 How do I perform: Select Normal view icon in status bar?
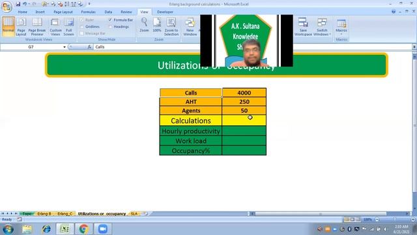[347, 219]
